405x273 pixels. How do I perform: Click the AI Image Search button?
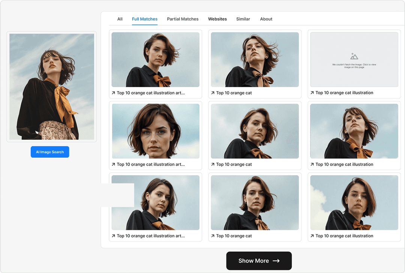coord(50,152)
